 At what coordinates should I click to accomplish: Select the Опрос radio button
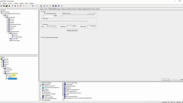[41, 12]
